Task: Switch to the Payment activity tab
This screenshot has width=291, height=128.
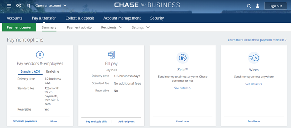Action: point(79,27)
